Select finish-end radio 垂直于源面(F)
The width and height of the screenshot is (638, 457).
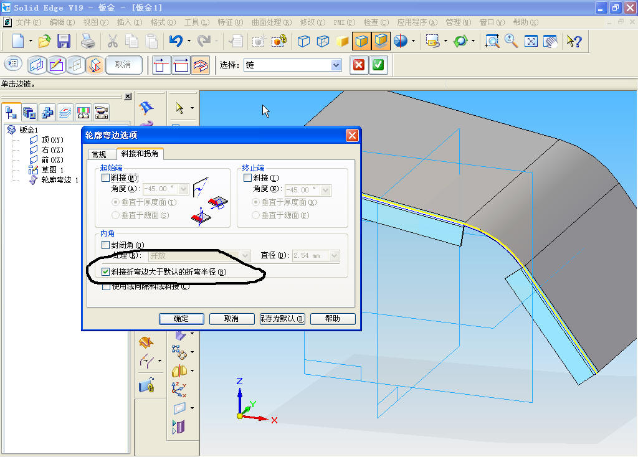pos(255,215)
